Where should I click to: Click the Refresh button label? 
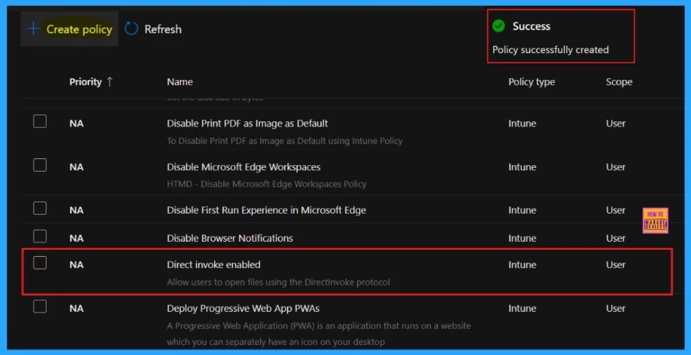click(x=163, y=30)
